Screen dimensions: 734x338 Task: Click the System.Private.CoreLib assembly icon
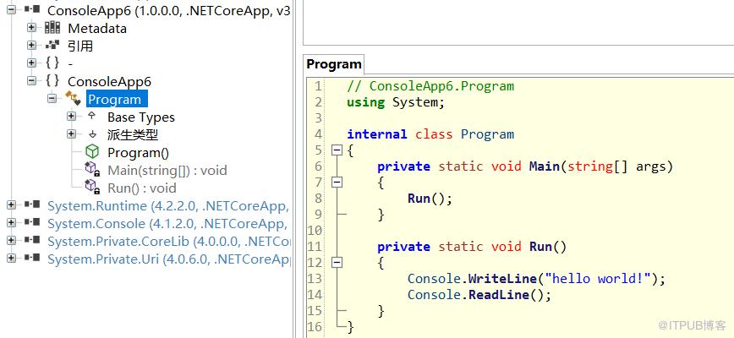pos(32,240)
